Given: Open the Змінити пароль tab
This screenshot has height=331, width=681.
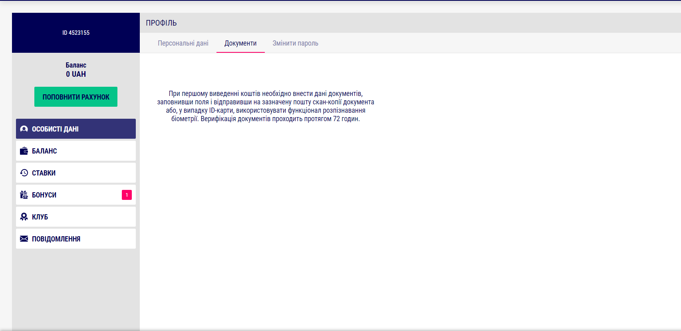Looking at the screenshot, I should [x=295, y=43].
